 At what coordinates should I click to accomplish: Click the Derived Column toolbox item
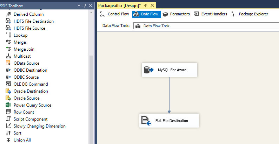tap(29, 14)
